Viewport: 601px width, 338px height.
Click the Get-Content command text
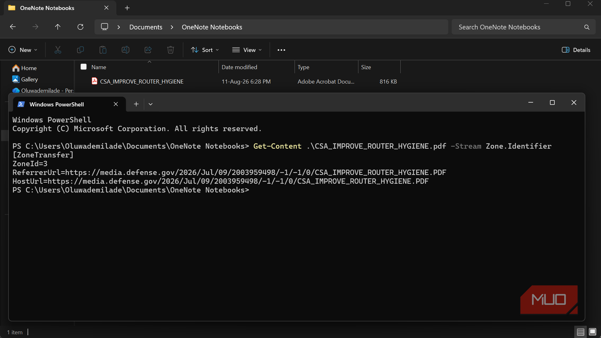(x=278, y=146)
